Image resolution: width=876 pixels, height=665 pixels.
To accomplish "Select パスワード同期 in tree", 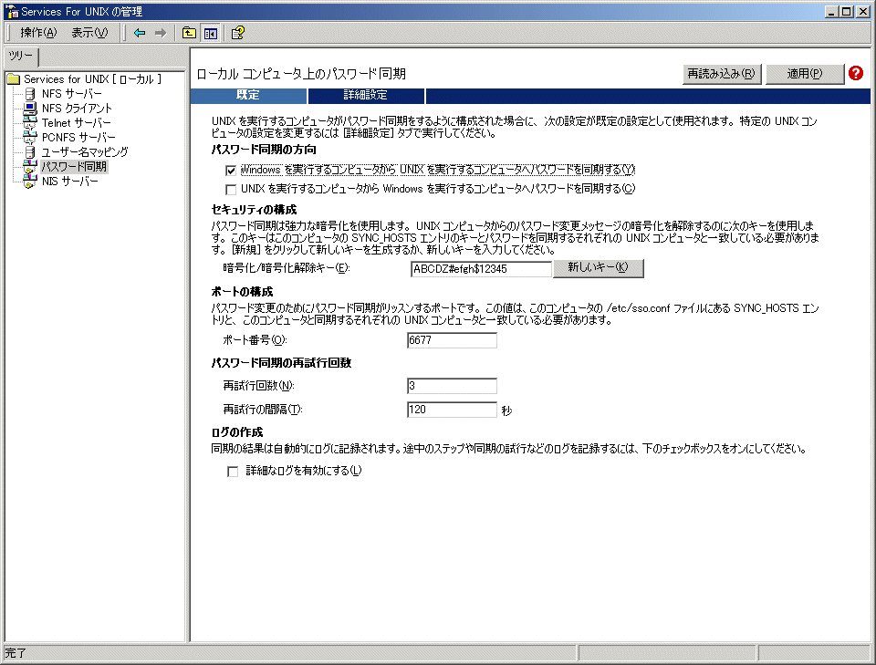I will pyautogui.click(x=74, y=166).
